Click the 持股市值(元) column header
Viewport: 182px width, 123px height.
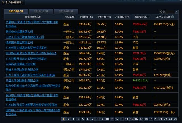[104, 17]
